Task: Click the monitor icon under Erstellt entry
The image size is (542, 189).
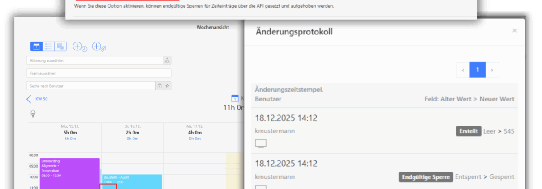Action: [x=261, y=143]
